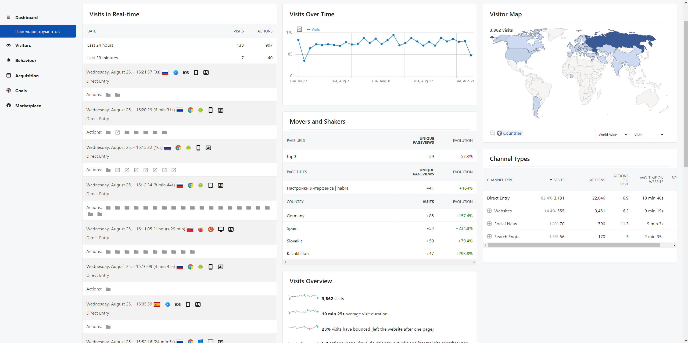Click the Android icon on 16:20:29 visit
688x343 pixels.
(x=200, y=110)
